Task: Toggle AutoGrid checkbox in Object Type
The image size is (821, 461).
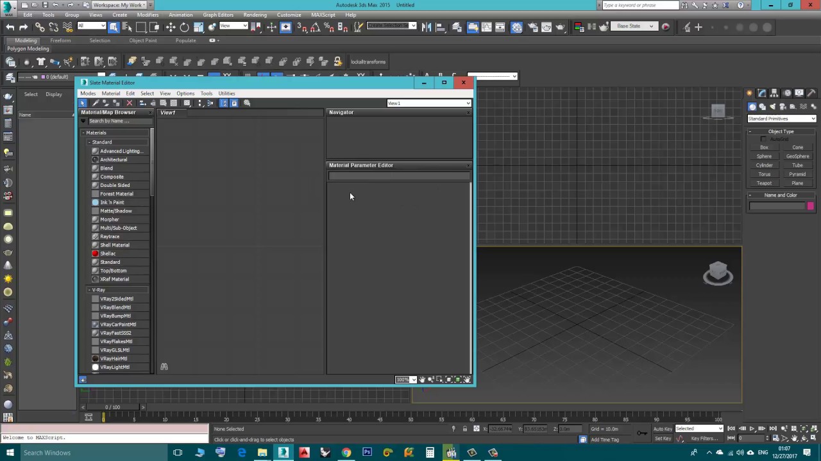Action: click(x=763, y=139)
